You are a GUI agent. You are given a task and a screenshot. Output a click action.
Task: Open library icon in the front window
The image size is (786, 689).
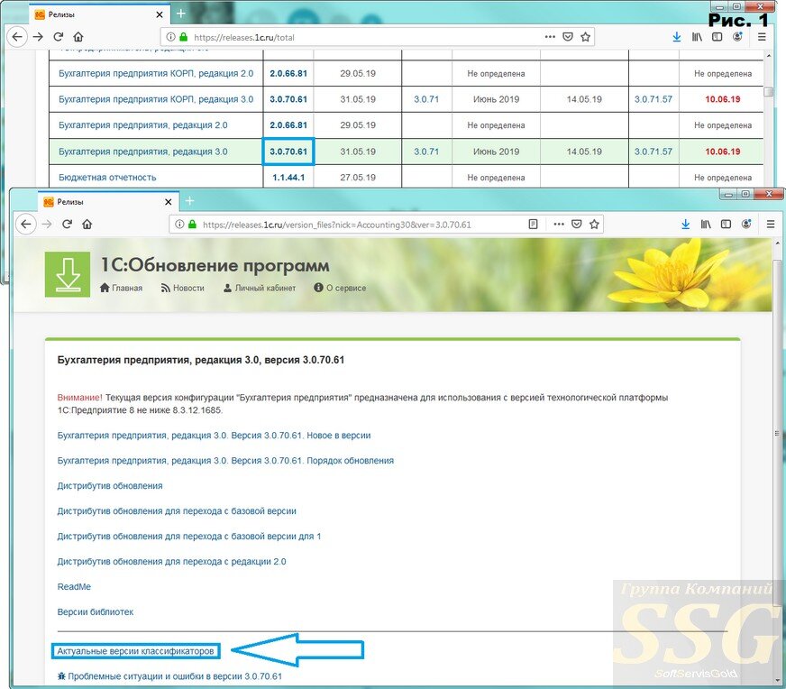706,225
